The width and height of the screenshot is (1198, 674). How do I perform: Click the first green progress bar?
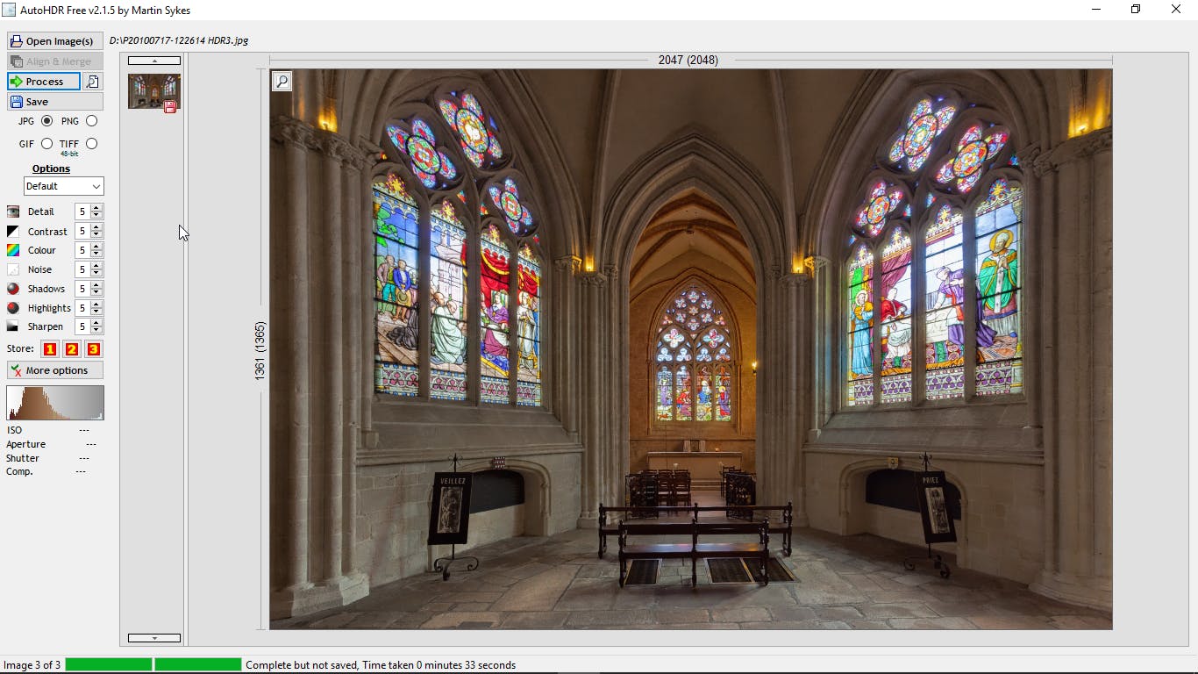pos(109,665)
